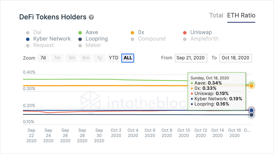Select the YTD zoom button

[x=113, y=58]
